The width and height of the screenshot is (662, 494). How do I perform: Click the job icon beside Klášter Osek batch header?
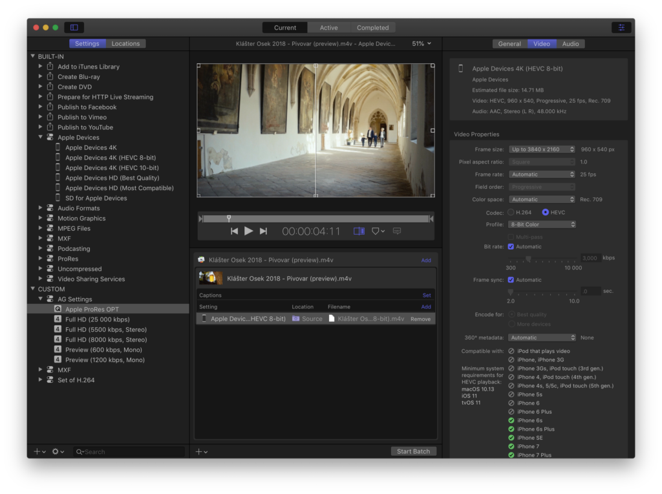click(202, 260)
